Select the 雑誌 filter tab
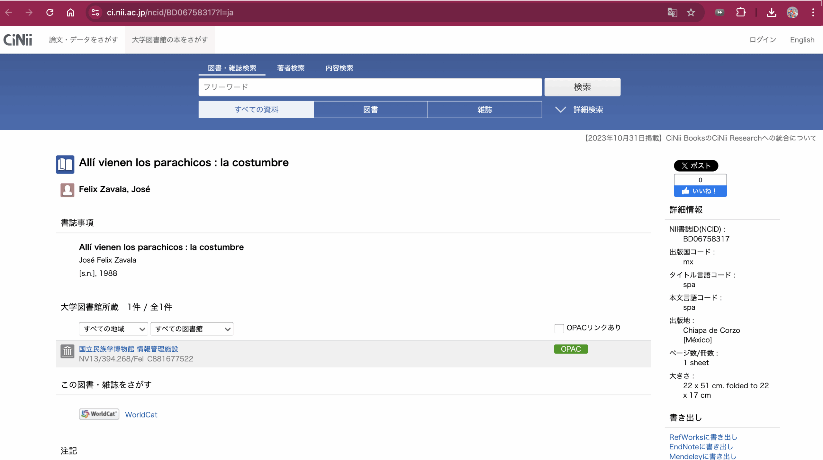 pyautogui.click(x=484, y=110)
